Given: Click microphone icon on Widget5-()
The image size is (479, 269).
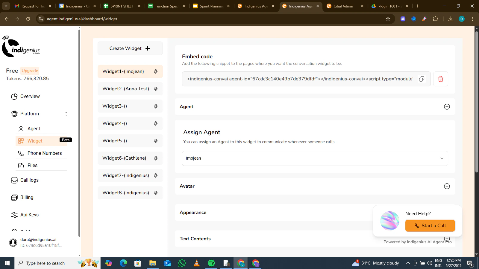Looking at the screenshot, I should click(156, 141).
